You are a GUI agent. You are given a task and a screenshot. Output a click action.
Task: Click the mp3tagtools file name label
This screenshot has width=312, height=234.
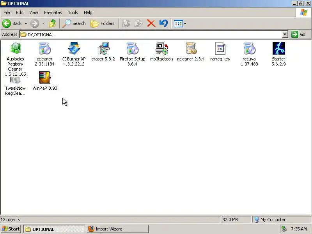[x=162, y=59]
